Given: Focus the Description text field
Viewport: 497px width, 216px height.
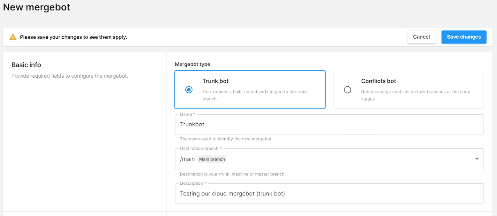Looking at the screenshot, I should tap(329, 193).
